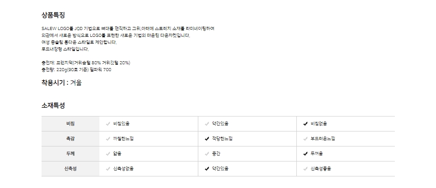Viewport: 436px width, 188px height.
Task: Click the 충전재 프렌치덕 description line
Action: coord(86,63)
